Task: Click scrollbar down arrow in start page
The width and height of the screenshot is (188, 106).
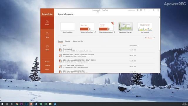Action: [159, 72]
